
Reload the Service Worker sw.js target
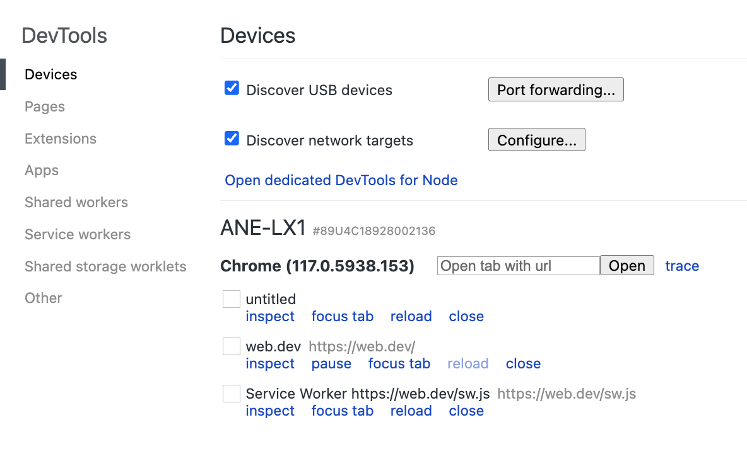pos(411,411)
